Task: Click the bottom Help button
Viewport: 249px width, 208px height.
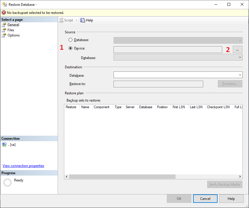Action: click(x=231, y=198)
